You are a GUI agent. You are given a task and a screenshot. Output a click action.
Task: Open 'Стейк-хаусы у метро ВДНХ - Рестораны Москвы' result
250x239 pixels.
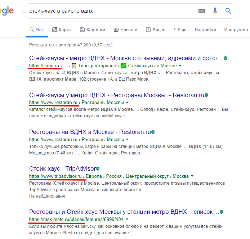click(117, 95)
